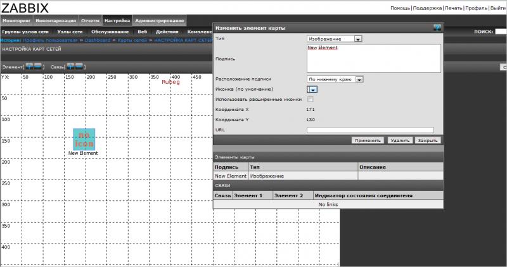The width and height of the screenshot is (507, 267).
Task: Follow 'НАСТРОЙКА КАРТ СЕТЕЙ' breadcrumb link
Action: pyautogui.click(x=183, y=40)
